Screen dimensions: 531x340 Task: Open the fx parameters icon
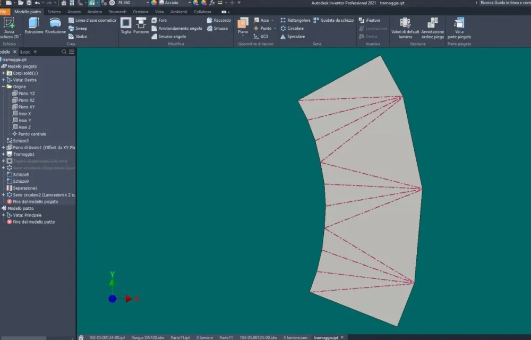tap(212, 3)
